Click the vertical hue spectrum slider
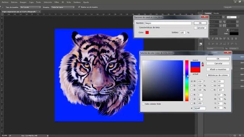The width and height of the screenshot is (244, 137). [x=187, y=81]
